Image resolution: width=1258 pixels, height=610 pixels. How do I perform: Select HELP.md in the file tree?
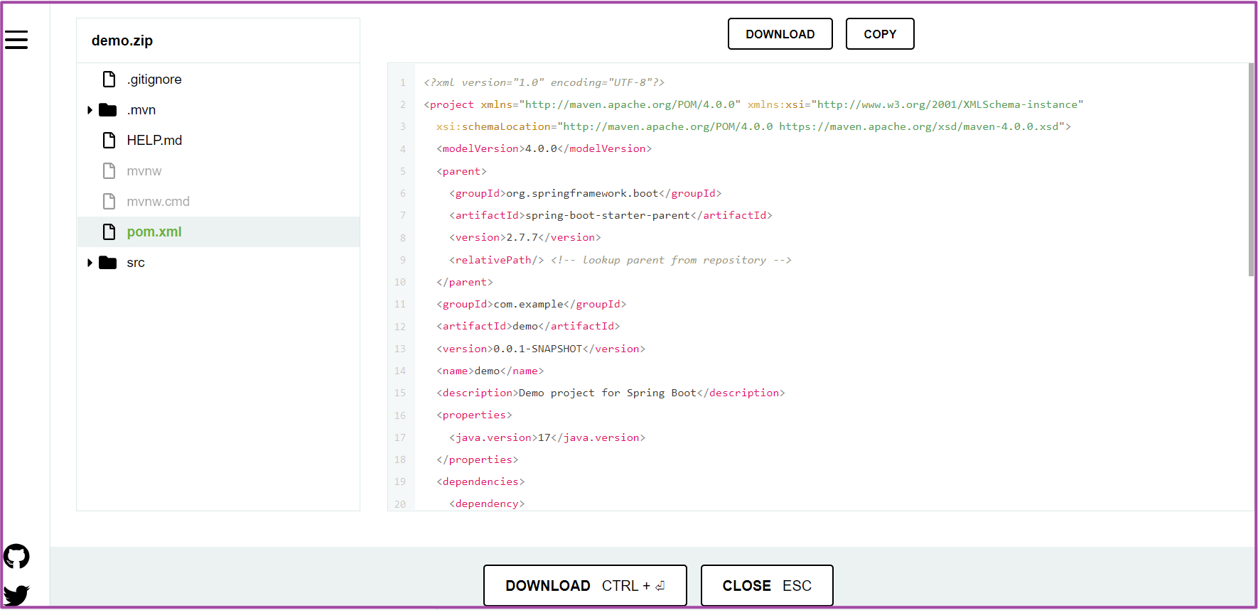pyautogui.click(x=154, y=140)
